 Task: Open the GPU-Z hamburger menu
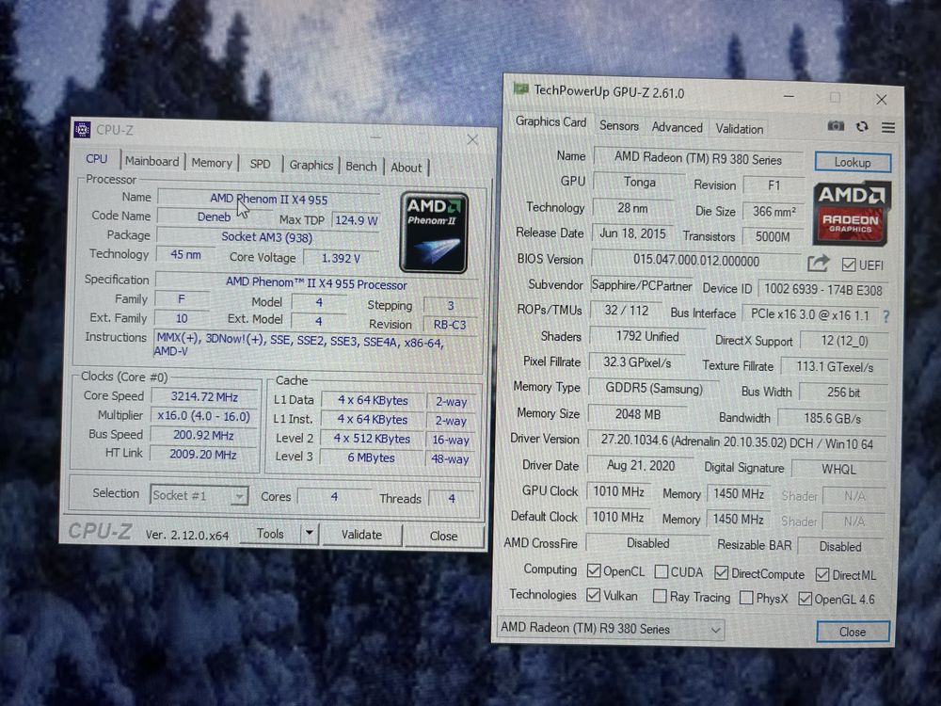point(888,127)
